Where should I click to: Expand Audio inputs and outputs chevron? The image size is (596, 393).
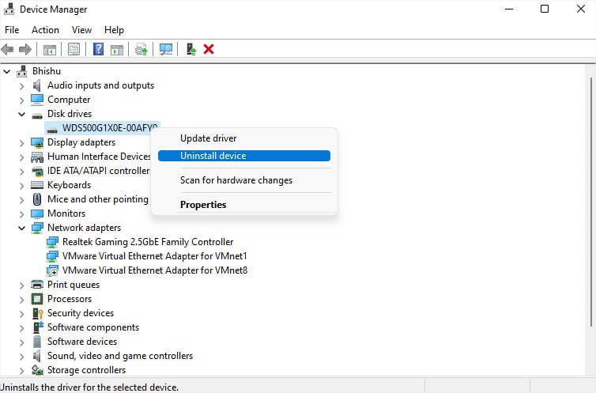point(21,86)
